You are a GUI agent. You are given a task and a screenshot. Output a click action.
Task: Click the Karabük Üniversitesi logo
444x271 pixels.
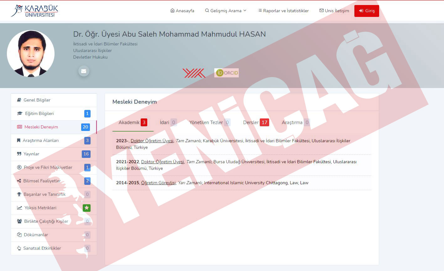coord(34,11)
